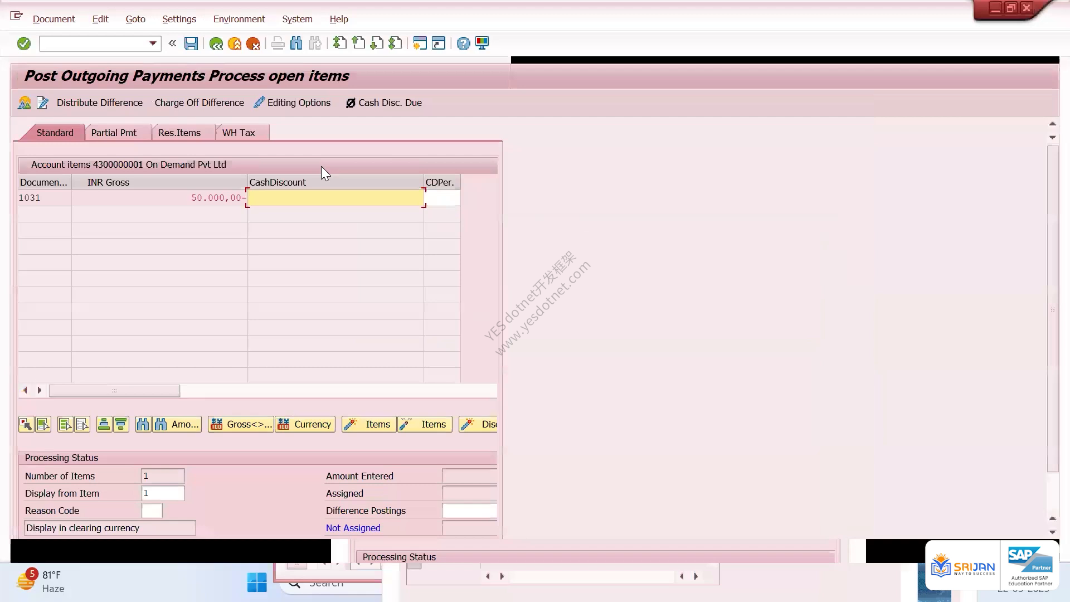Click the table's horizontal scrollbar thumb
The height and width of the screenshot is (602, 1070).
tap(114, 391)
